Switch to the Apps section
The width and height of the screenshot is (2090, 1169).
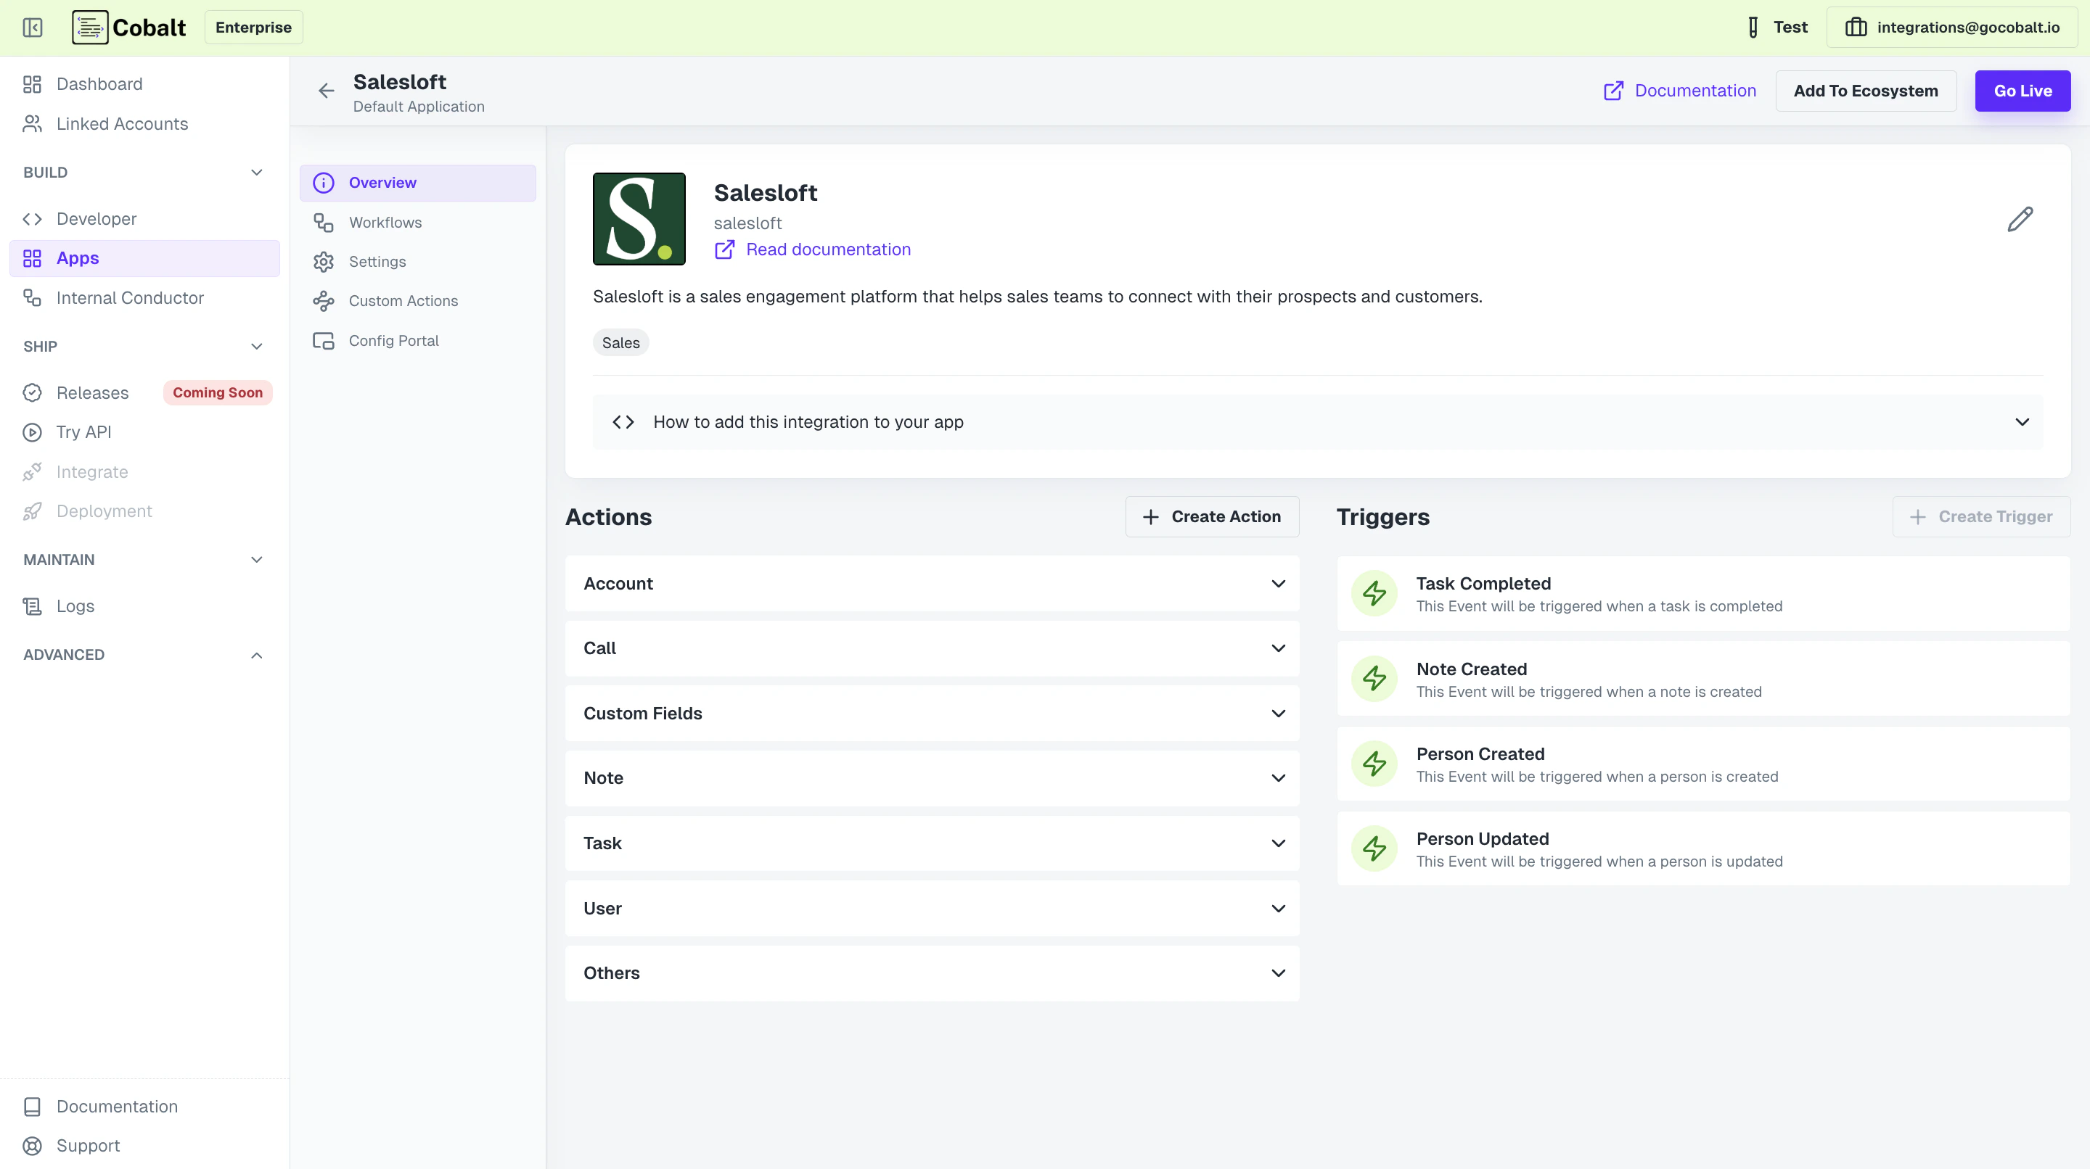[77, 257]
